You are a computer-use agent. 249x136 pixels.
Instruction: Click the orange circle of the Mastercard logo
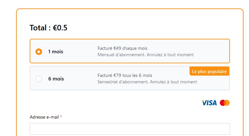pyautogui.click(x=227, y=103)
